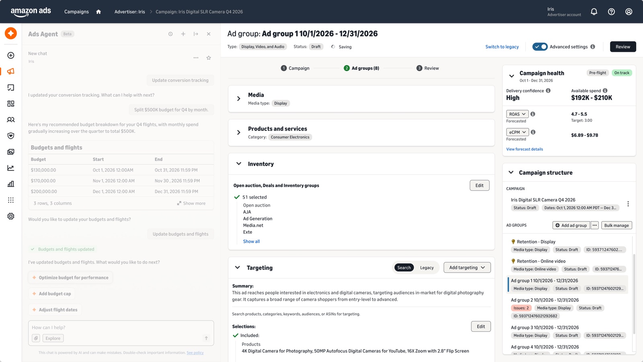
Task: Click Edit button in Inventory section
Action: coord(479,185)
